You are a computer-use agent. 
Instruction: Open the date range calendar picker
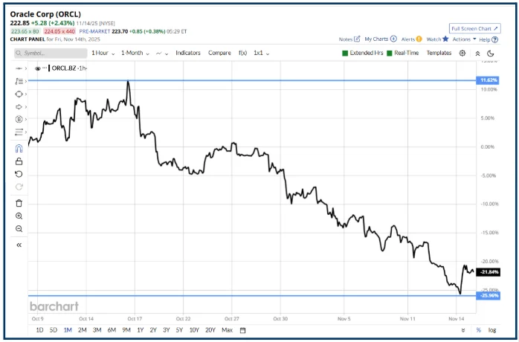[242, 330]
